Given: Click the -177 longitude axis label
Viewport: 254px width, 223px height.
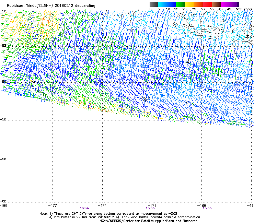Looking at the screenshot, I should coord(53,206).
